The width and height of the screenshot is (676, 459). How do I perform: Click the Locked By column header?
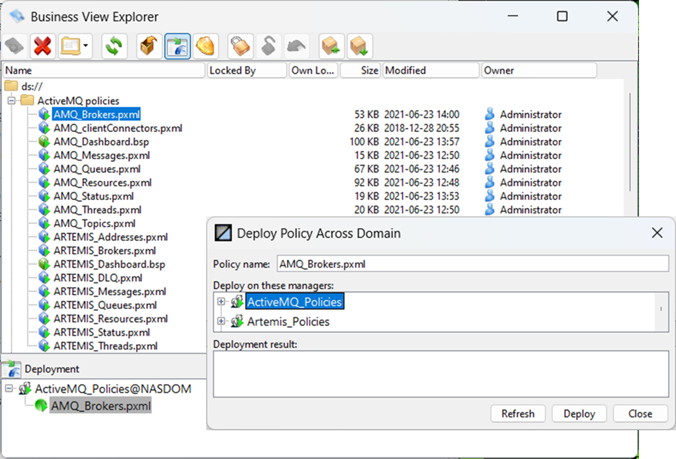(247, 70)
